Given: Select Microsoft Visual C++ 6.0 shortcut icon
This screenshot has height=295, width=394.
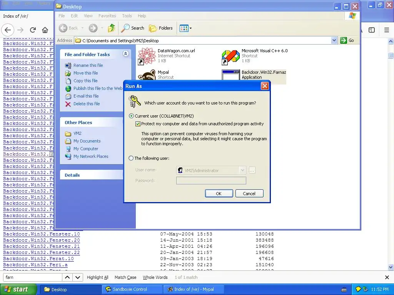Looking at the screenshot, I should point(230,57).
